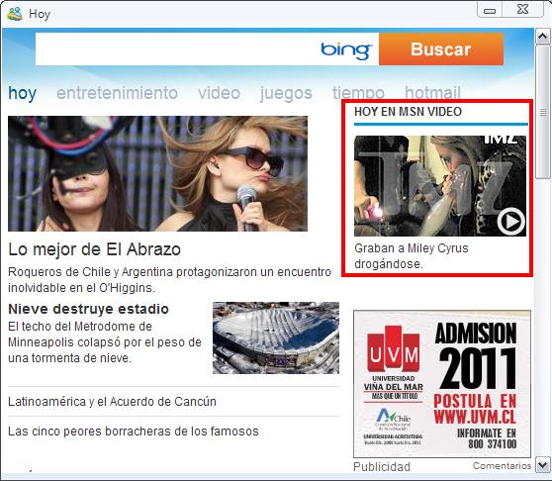
Task: Close the Hoy window
Action: pos(523,10)
